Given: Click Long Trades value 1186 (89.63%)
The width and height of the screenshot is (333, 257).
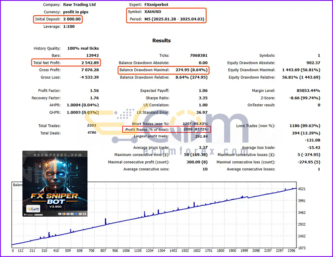Looking at the screenshot, I should pos(305,126).
